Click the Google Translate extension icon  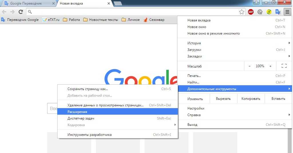pyautogui.click(x=278, y=12)
